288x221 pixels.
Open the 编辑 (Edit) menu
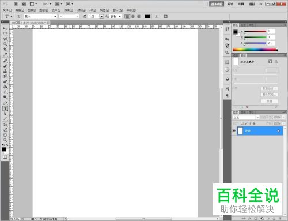click(x=20, y=10)
